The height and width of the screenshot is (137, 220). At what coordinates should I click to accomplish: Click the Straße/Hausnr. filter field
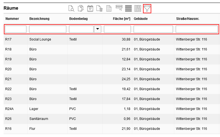[x=196, y=29]
